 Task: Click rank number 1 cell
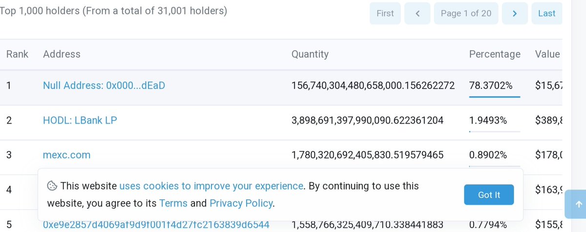click(9, 85)
